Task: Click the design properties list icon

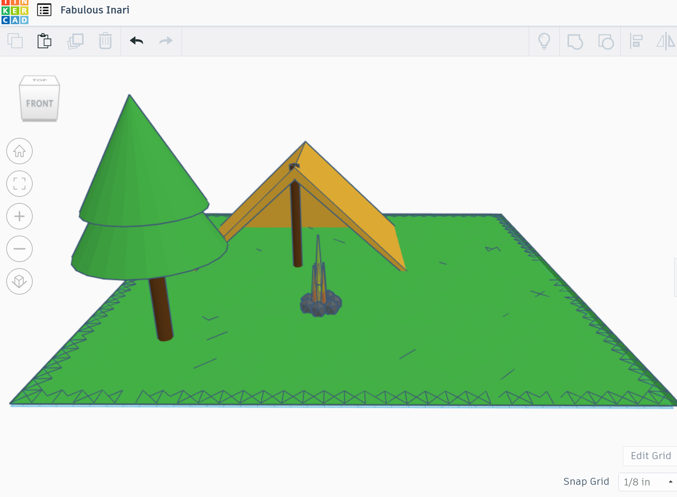Action: [43, 10]
